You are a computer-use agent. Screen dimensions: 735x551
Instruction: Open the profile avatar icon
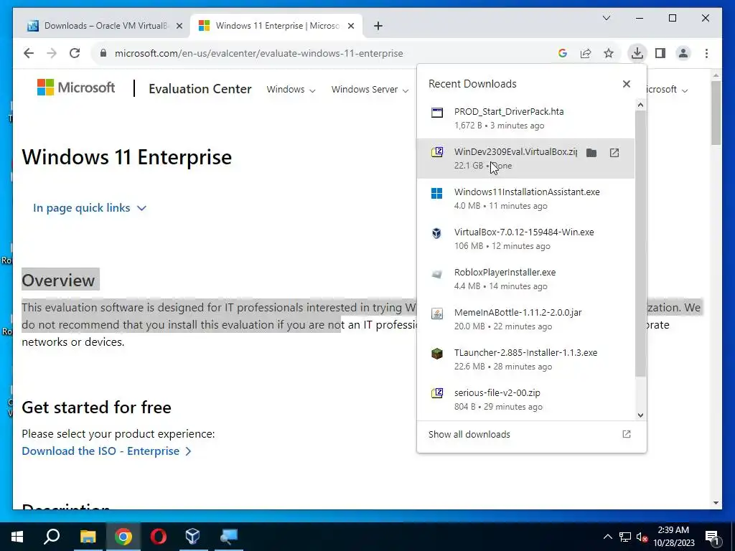pos(683,53)
